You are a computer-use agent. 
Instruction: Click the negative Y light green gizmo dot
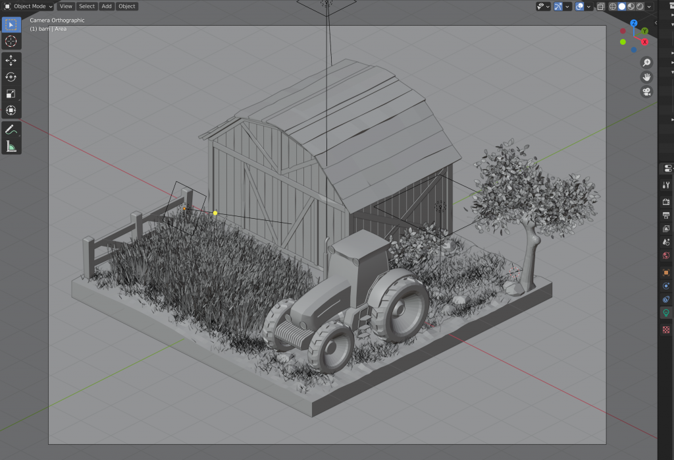click(x=623, y=42)
